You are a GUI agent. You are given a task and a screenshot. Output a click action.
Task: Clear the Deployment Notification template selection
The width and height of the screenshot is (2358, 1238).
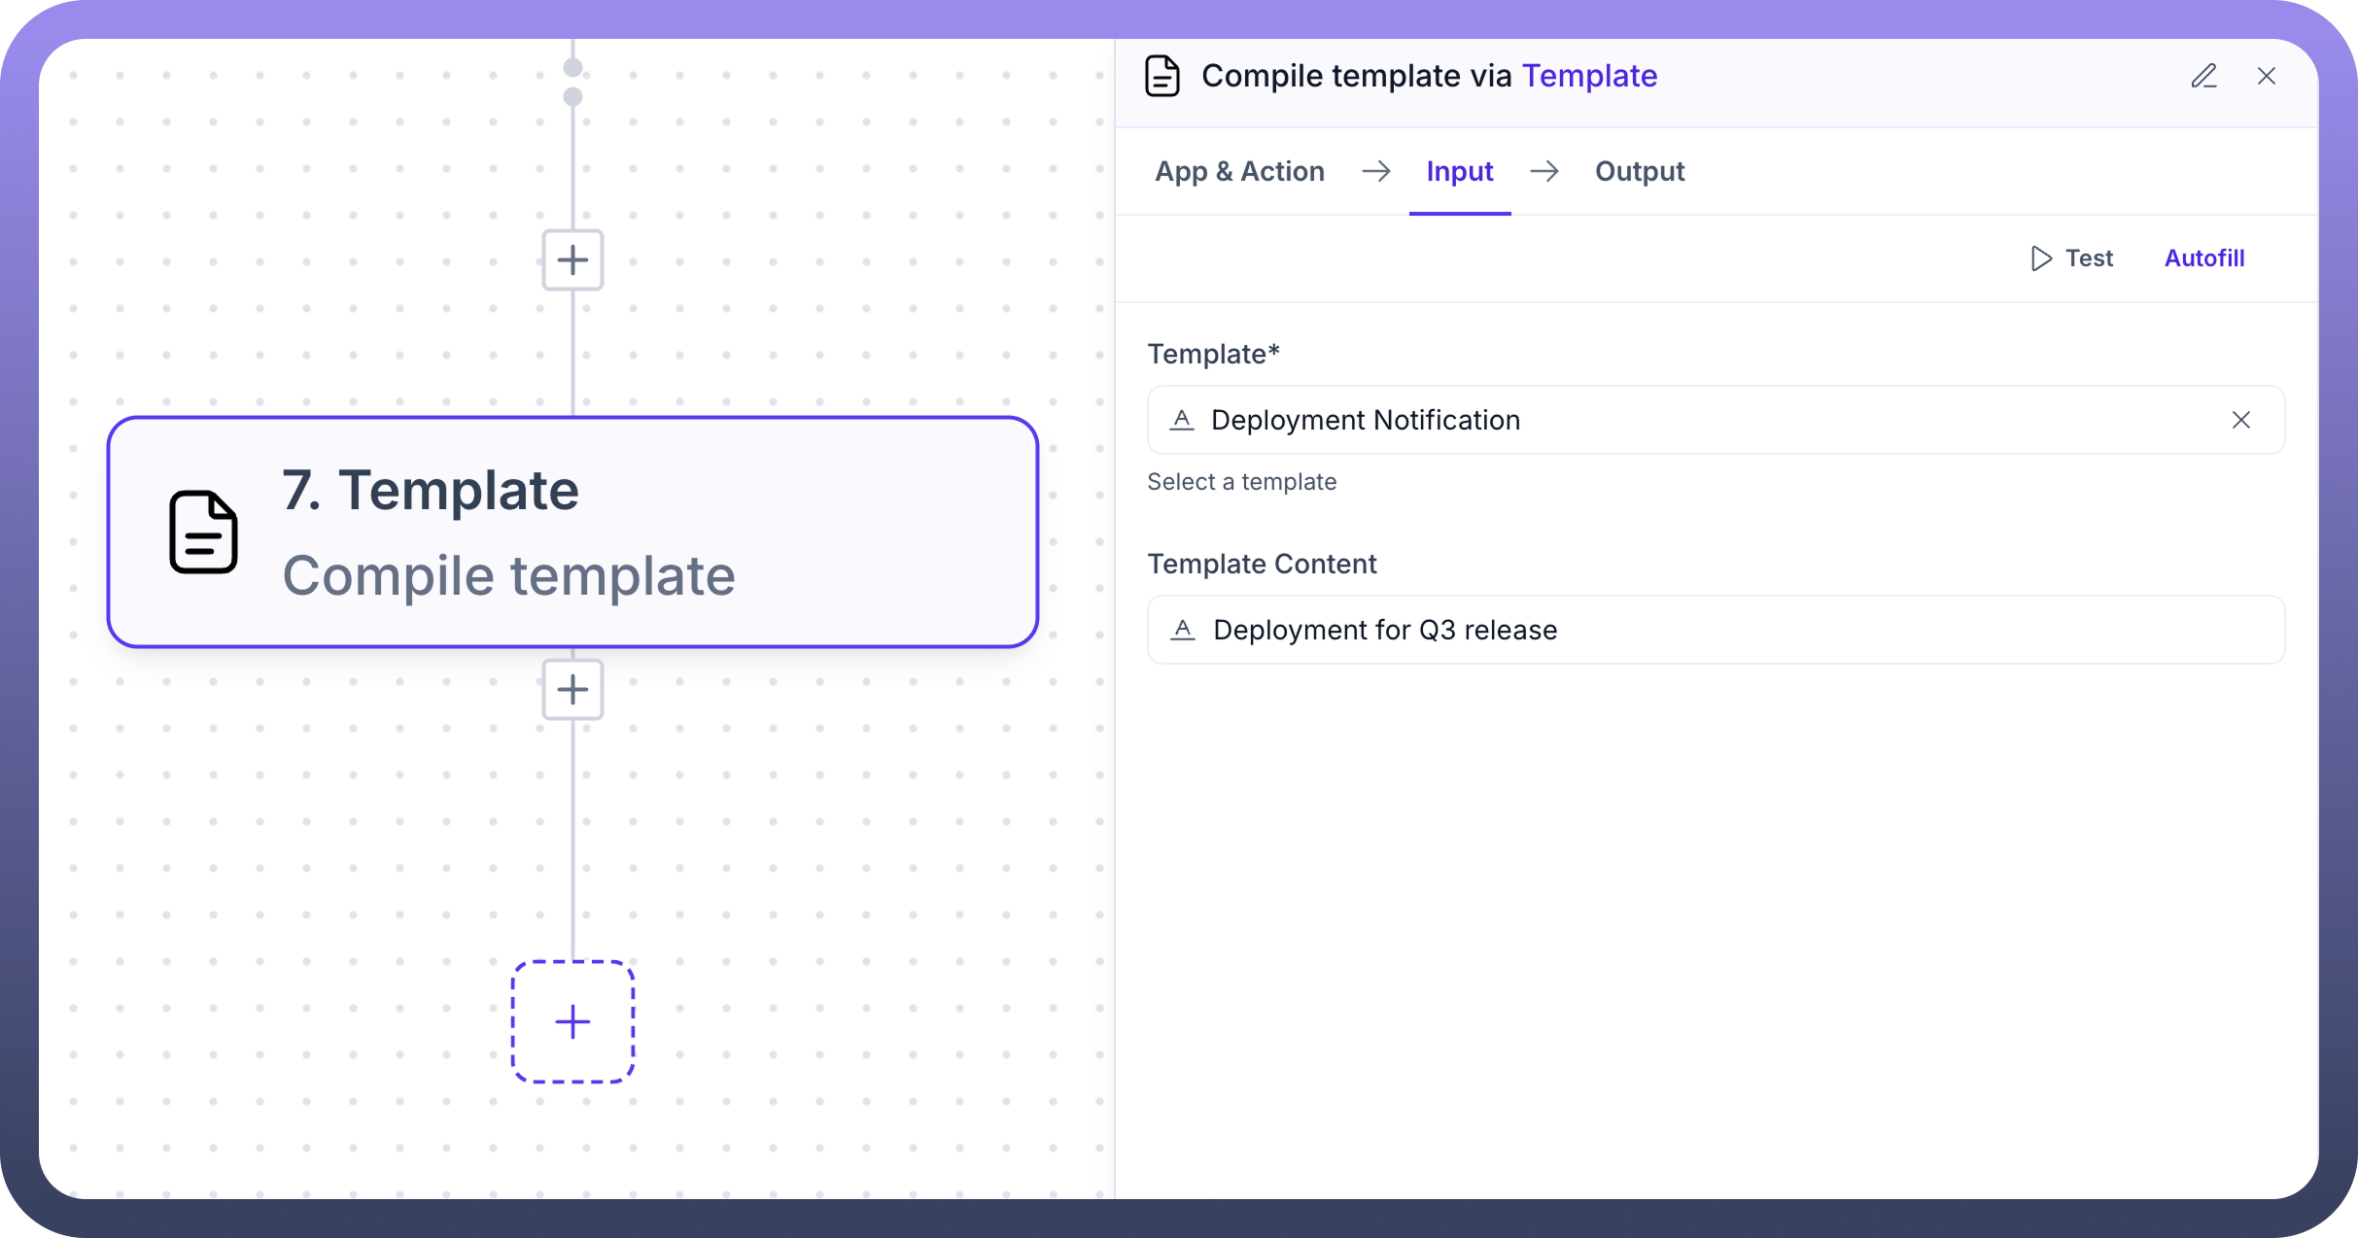[2240, 420]
